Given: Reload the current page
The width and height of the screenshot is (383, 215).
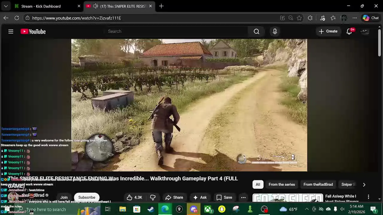Looking at the screenshot, I should (x=17, y=18).
